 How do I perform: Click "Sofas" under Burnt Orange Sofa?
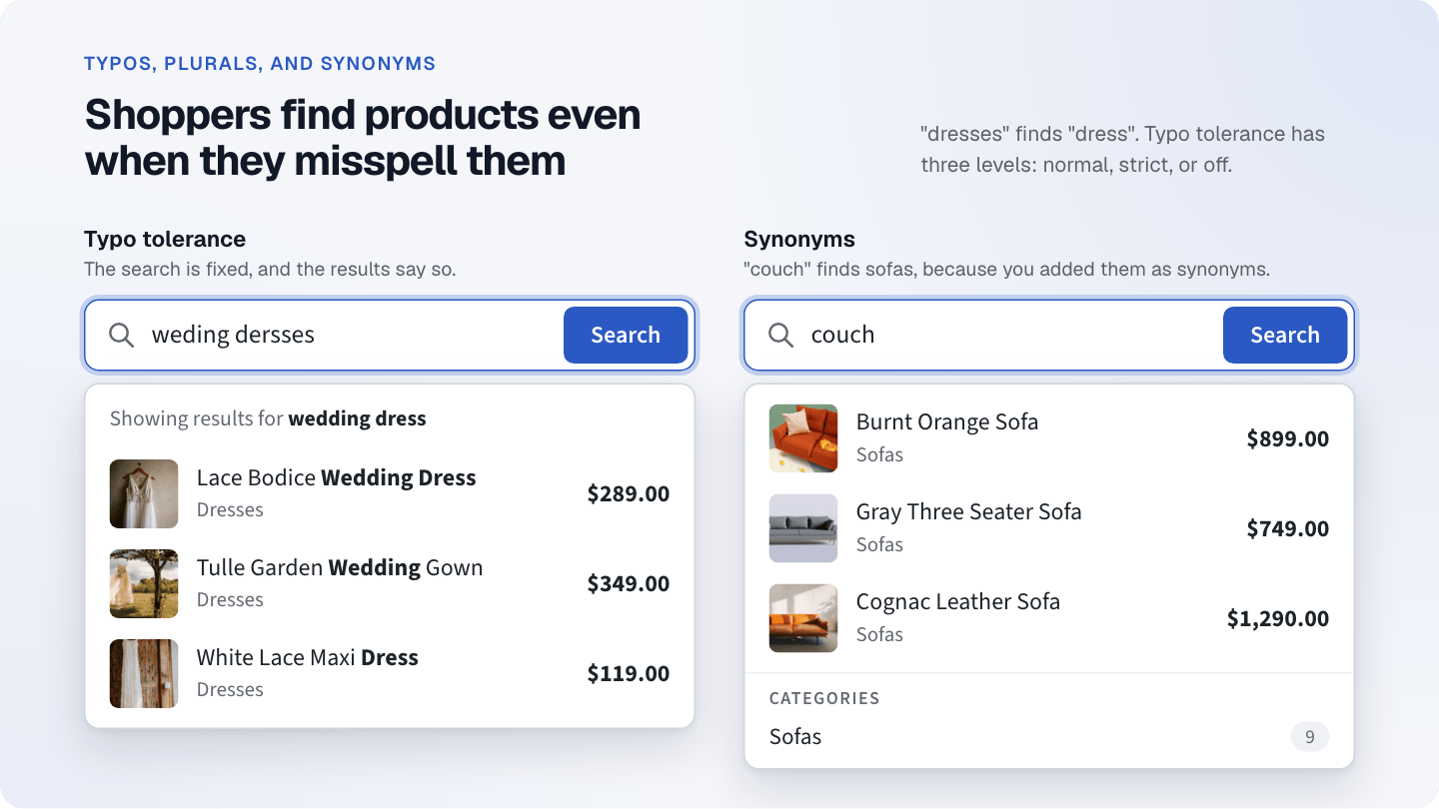point(879,455)
